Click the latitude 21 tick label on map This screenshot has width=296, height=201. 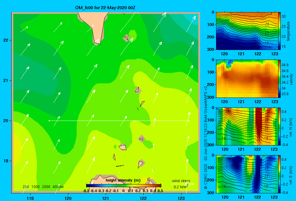pyautogui.click(x=6, y=80)
